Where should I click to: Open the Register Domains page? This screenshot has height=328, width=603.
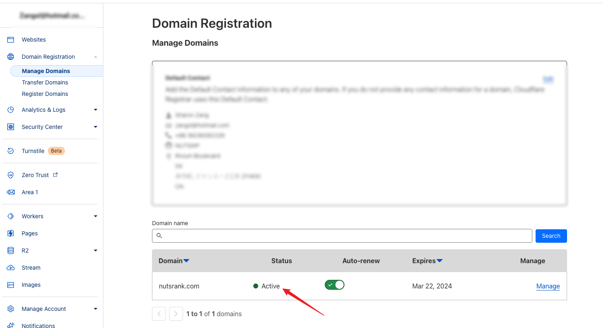coord(45,94)
